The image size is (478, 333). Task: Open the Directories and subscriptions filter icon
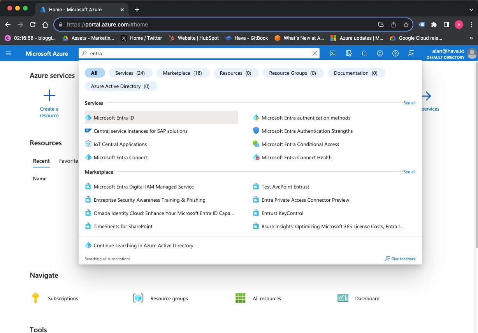click(x=349, y=54)
